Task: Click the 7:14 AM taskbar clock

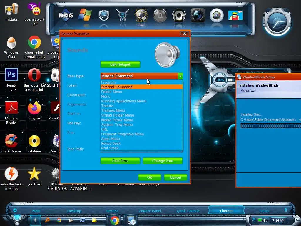Action: [x=278, y=220]
